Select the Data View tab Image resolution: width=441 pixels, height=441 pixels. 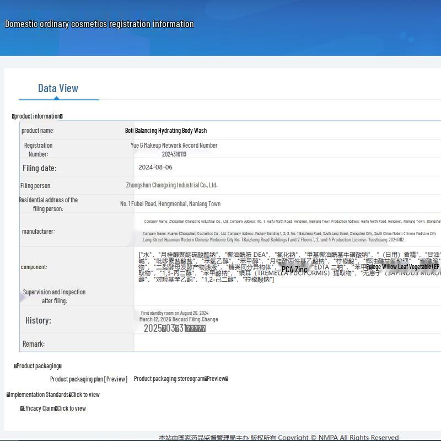58,88
